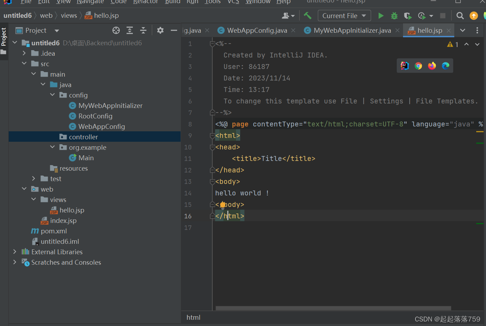Open the Build menu
486x326 pixels.
(x=173, y=2)
